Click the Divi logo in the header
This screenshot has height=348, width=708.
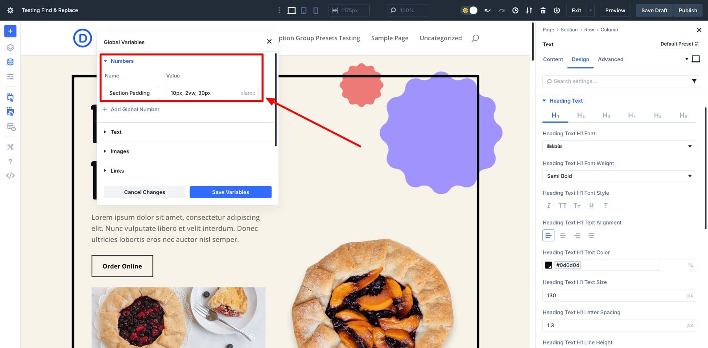[x=83, y=38]
